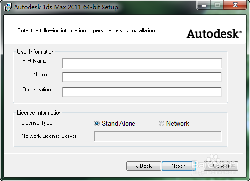Click the window title "Autodesk 3ds Max 2011 64-bit Setup"
Screen dimensions: 250x181
pos(66,7)
